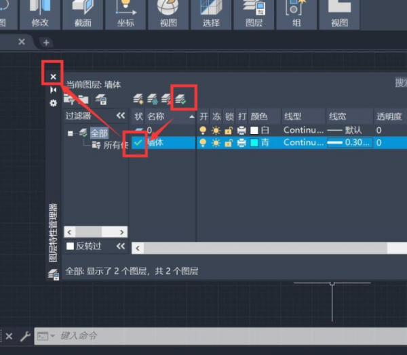Create a new group filter folder

pos(83,100)
